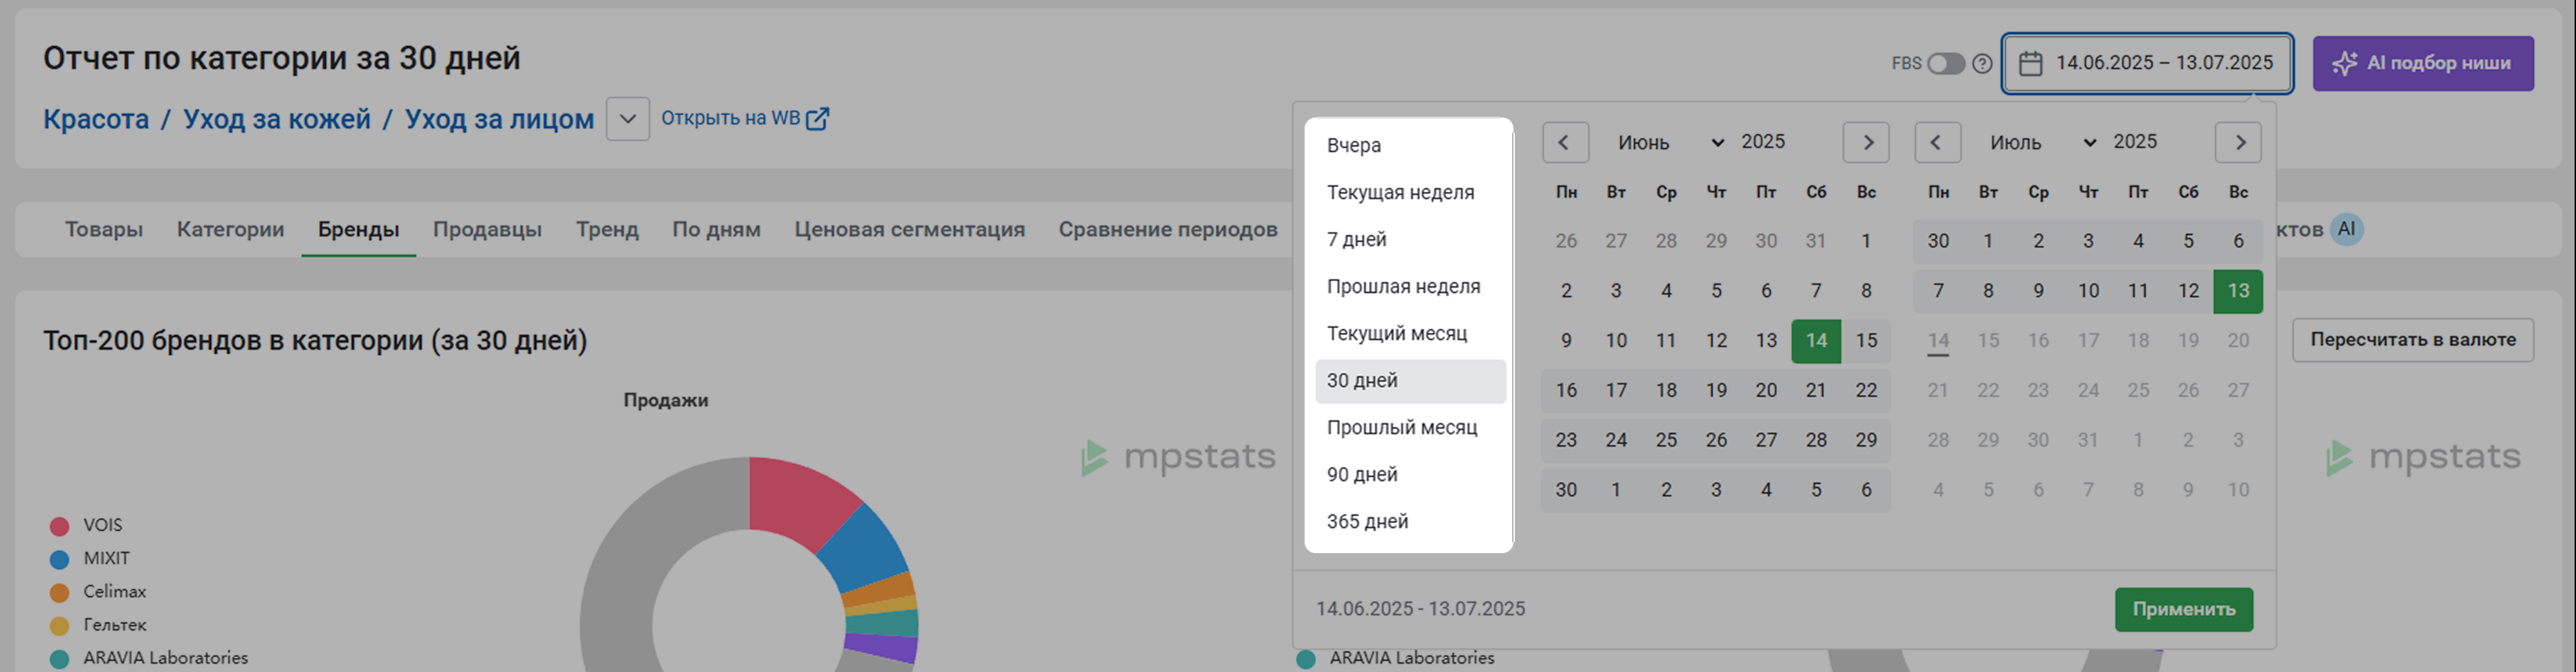Open the date range field 14.06.2025 – 13.07.2025

(x=2147, y=64)
